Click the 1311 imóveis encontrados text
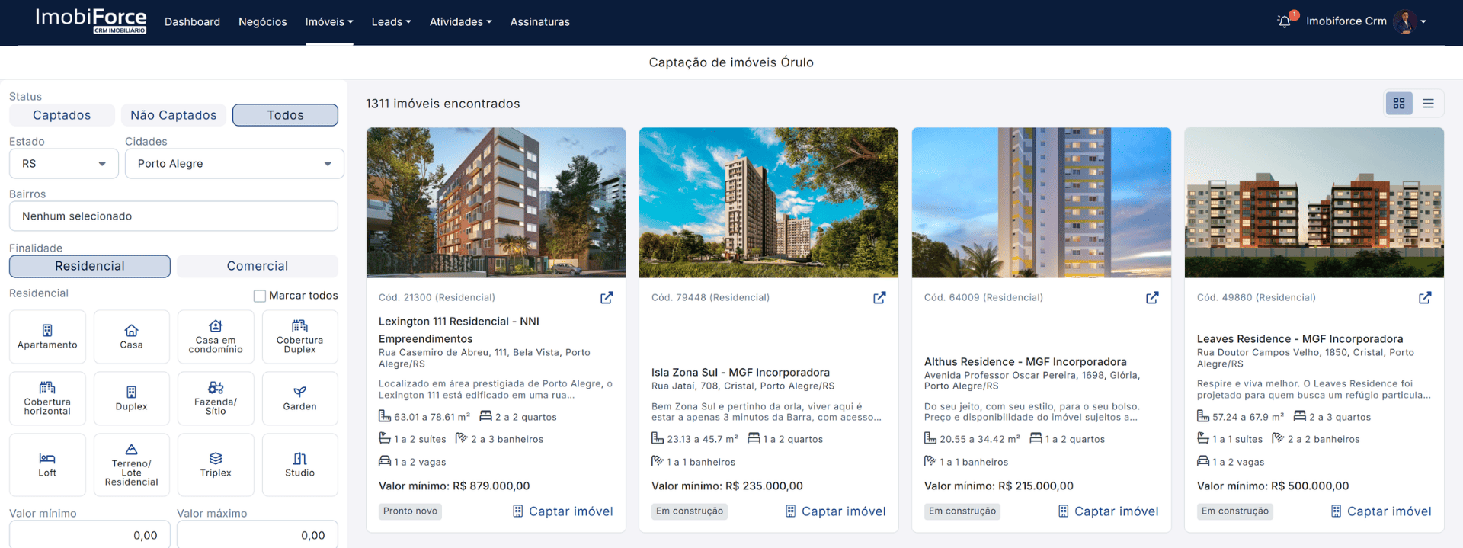 443,104
